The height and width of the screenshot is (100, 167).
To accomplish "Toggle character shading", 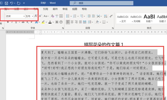I will [x=57, y=22].
